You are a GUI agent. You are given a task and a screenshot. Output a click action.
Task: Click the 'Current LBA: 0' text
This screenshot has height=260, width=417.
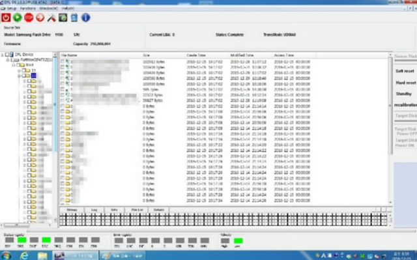162,35
